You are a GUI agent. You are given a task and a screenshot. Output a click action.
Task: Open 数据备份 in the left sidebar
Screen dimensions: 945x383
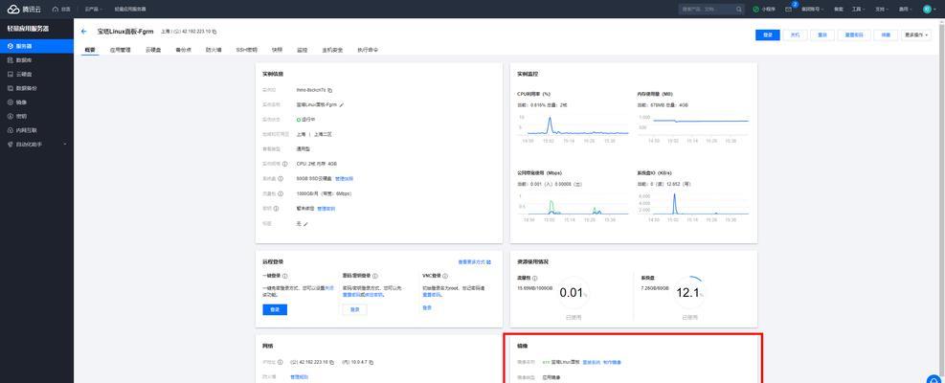coord(36,88)
